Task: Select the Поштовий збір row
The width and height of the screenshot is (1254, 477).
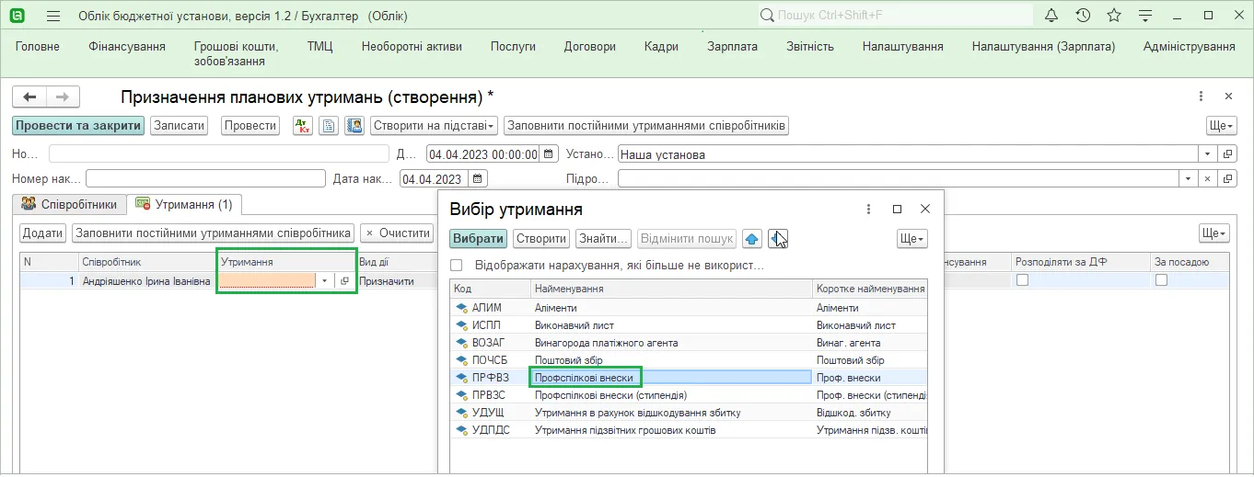Action: point(688,360)
